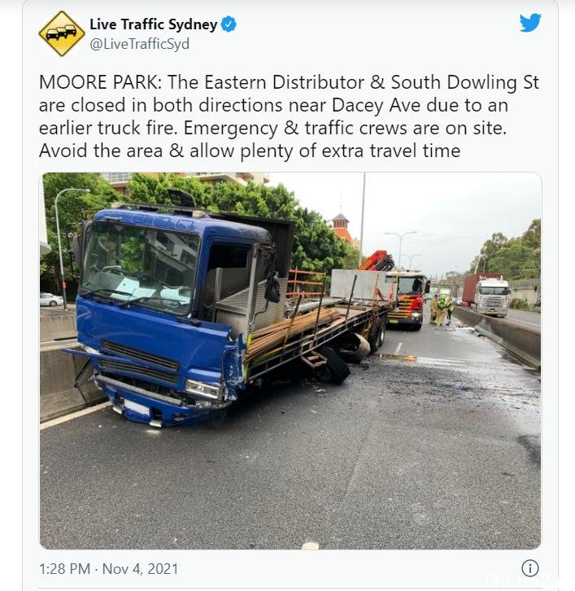
Task: Select the MOORE PARK heading text
Action: [x=100, y=82]
